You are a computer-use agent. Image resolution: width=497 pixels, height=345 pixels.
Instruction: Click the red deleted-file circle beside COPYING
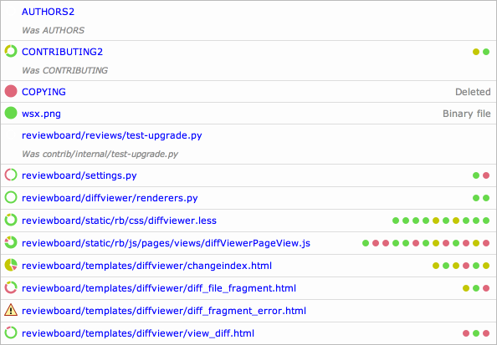click(x=11, y=91)
